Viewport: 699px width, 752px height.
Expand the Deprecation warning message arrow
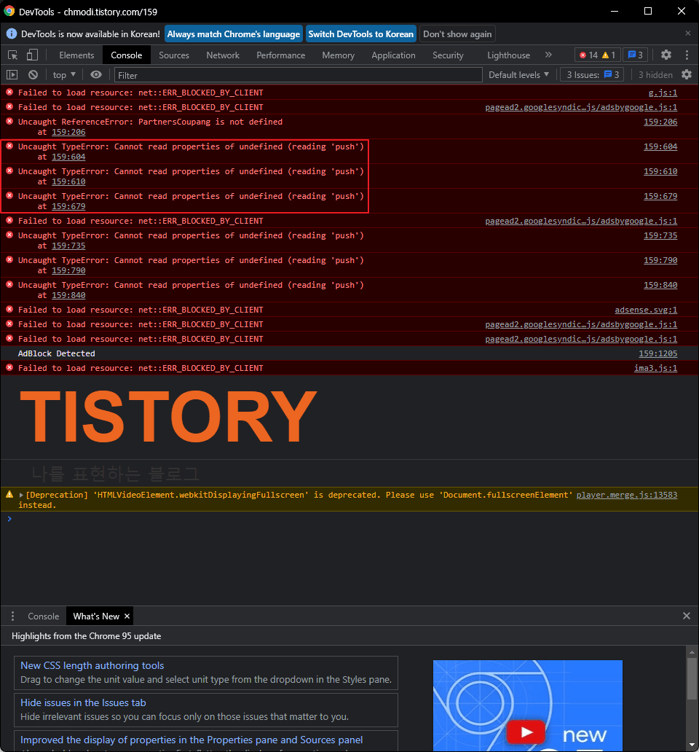[21, 495]
